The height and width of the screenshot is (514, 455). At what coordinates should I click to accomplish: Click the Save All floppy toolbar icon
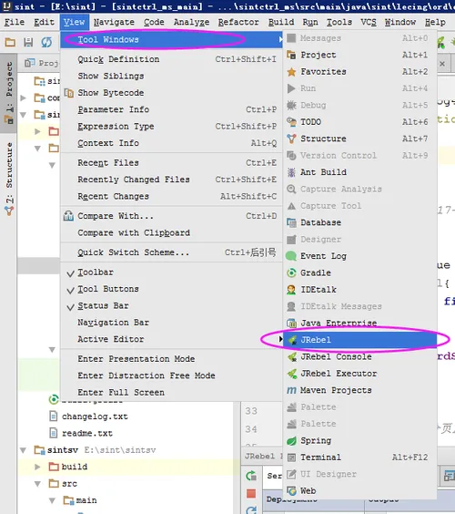tap(28, 42)
